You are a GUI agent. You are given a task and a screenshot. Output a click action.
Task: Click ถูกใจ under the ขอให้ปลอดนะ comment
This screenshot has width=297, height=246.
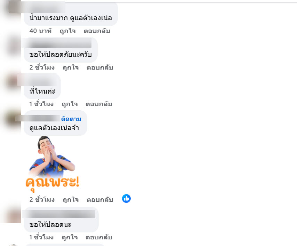click(70, 237)
